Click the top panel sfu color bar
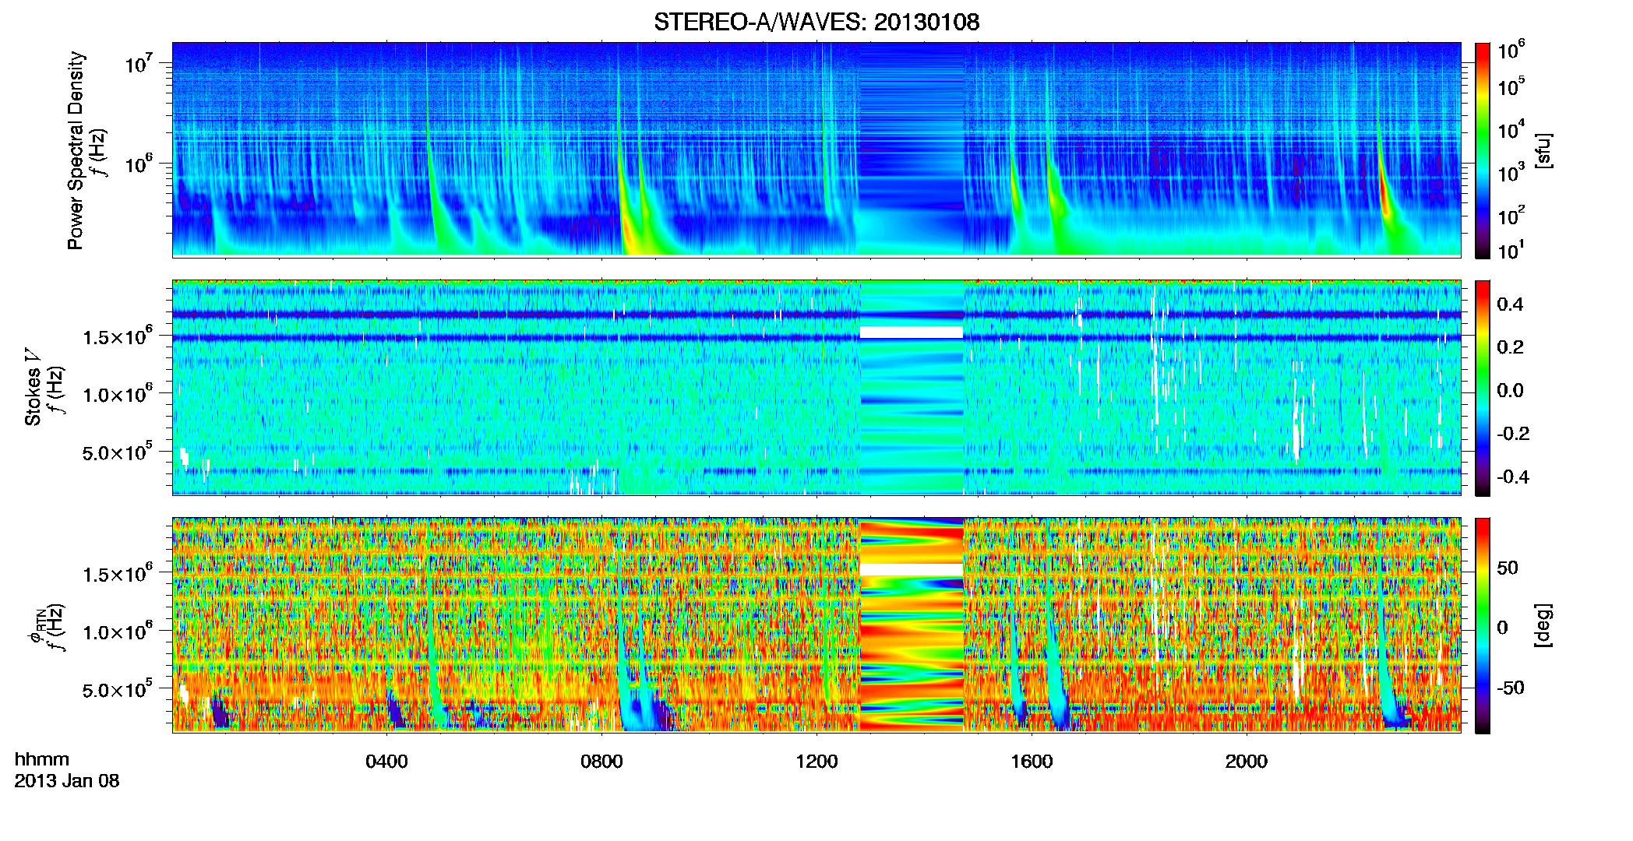 point(1483,150)
